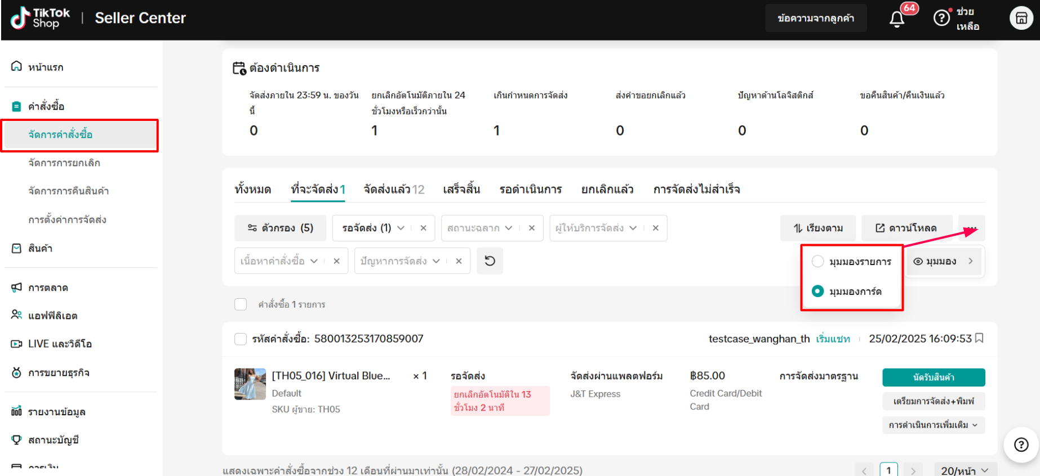Click the trophy icon beside สถานะบัญชี

[x=16, y=439]
